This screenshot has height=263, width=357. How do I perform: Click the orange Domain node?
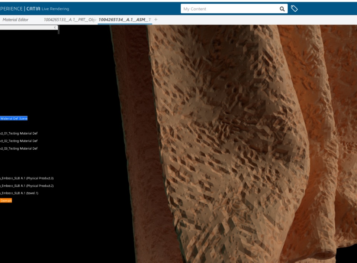pyautogui.click(x=6, y=201)
